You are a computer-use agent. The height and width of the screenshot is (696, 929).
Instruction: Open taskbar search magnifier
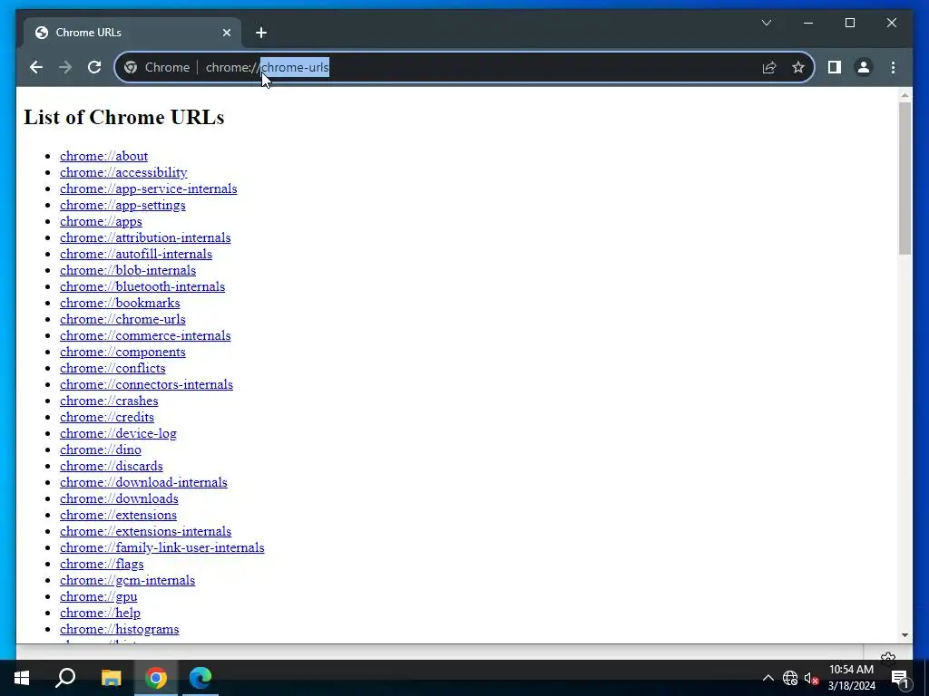click(65, 678)
